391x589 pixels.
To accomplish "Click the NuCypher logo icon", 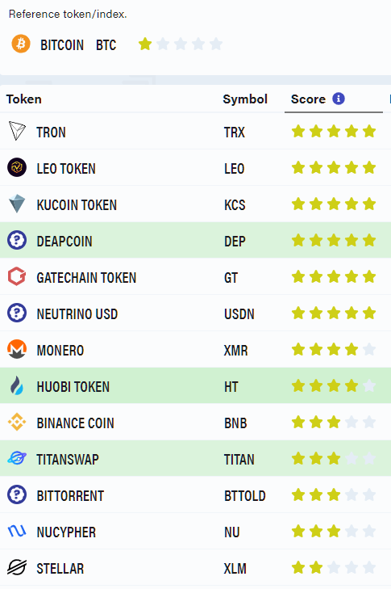I will [x=17, y=531].
